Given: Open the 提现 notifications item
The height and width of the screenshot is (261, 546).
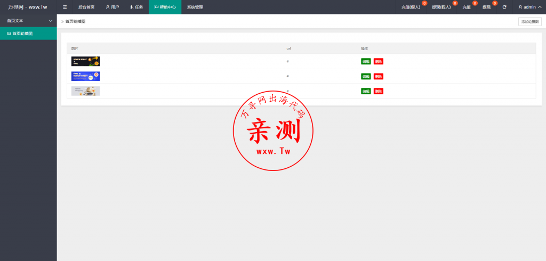Looking at the screenshot, I should coord(486,7).
